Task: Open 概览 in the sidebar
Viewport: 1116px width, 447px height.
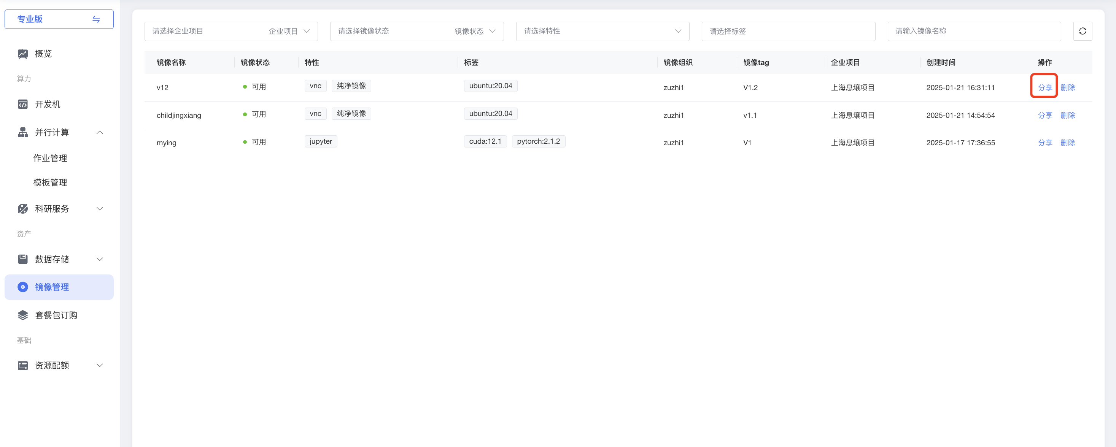Action: [x=59, y=54]
